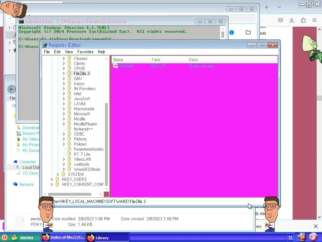Screen dimensions: 322x242
Task: Open the Help menu in Registry Editor
Action: (102, 52)
